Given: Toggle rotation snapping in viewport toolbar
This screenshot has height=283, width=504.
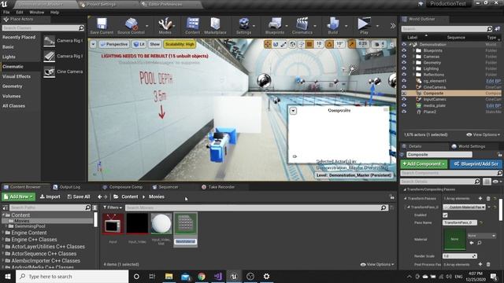Looking at the screenshot, I should coord(329,44).
